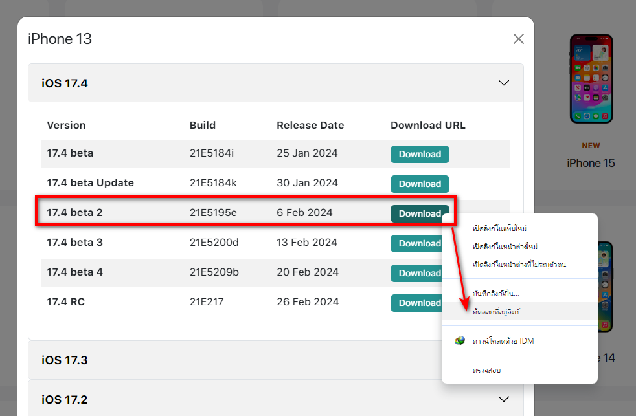Choose เปิดลิงก์ในหน้าต่างใหม่ from context menu
The width and height of the screenshot is (636, 416).
519,246
